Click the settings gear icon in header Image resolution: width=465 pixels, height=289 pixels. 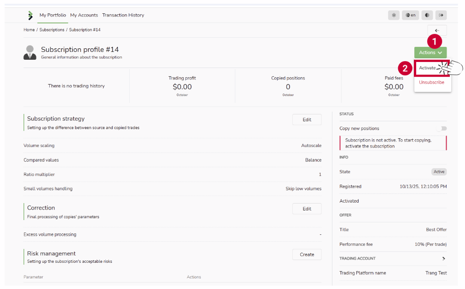pyautogui.click(x=394, y=15)
